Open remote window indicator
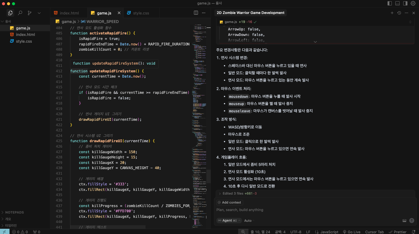Viewport: 419px width, 234px height. (x=5, y=232)
